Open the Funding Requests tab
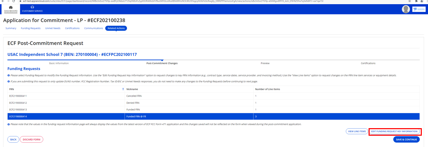The width and height of the screenshot is (428, 147). click(31, 28)
